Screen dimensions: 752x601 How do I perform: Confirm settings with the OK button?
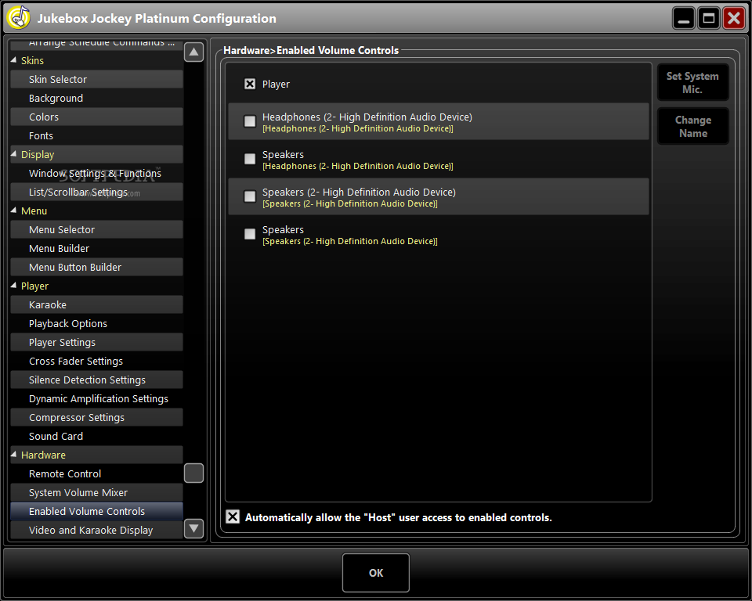375,573
